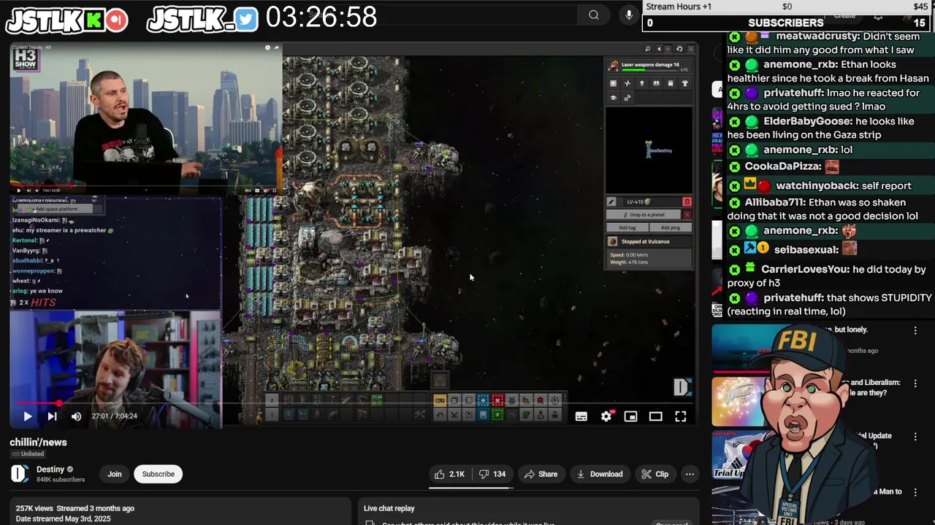
Task: Open the graduation cap tips icon
Action: pos(613,98)
